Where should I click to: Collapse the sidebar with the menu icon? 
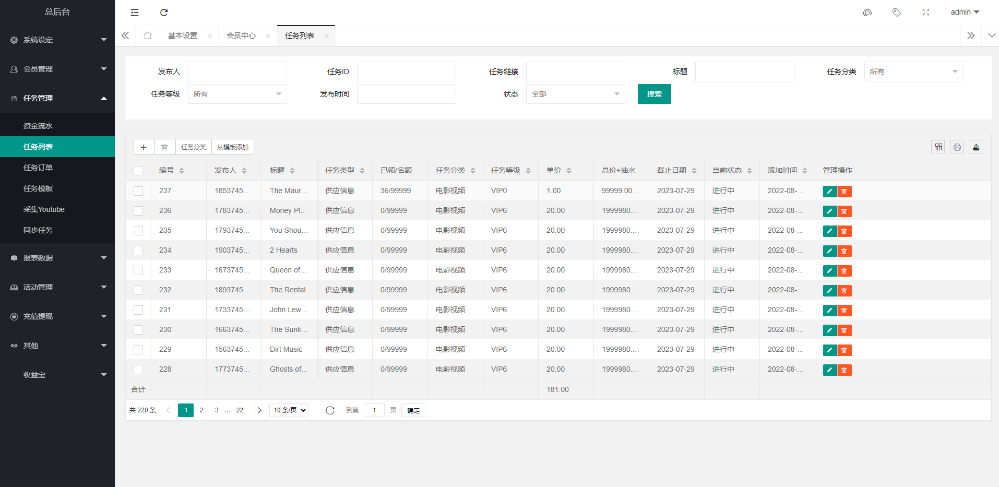pyautogui.click(x=135, y=13)
